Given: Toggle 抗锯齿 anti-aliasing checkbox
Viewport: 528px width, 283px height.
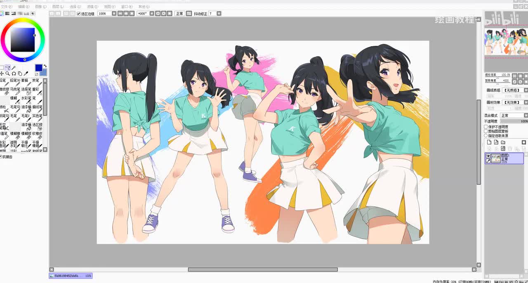Looking at the screenshot, I should (1, 157).
